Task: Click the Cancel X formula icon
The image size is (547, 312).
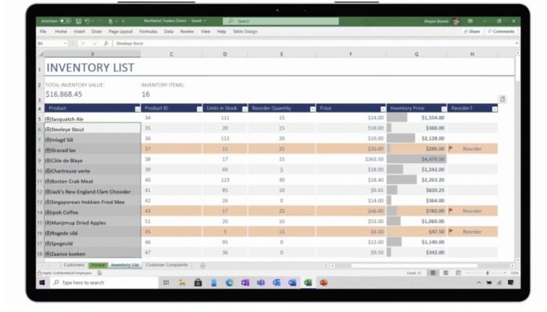Action: coord(83,44)
